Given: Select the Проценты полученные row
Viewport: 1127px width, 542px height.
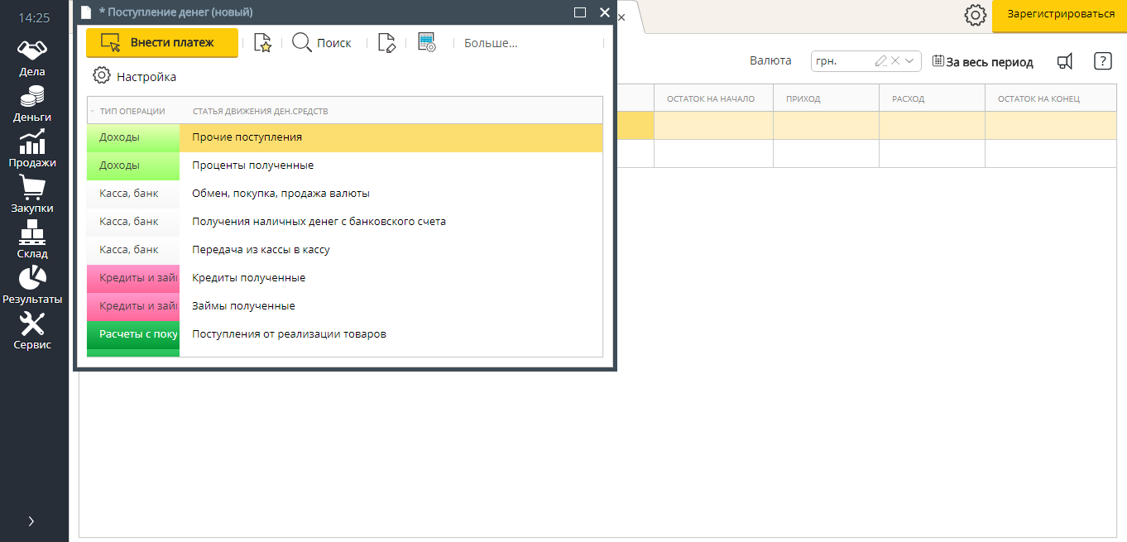Looking at the screenshot, I should [252, 165].
